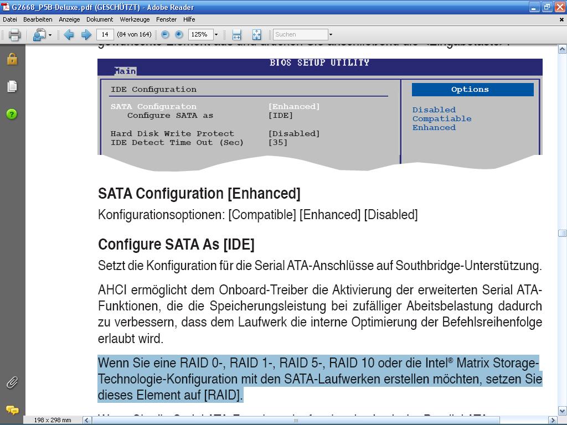This screenshot has width=567, height=425.
Task: Select the fit full page icon
Action: coord(256,35)
